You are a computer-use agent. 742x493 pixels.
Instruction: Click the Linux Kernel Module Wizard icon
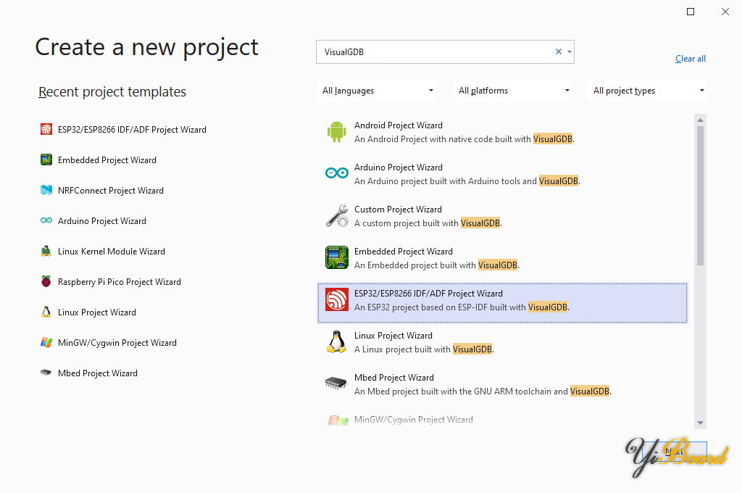(46, 251)
